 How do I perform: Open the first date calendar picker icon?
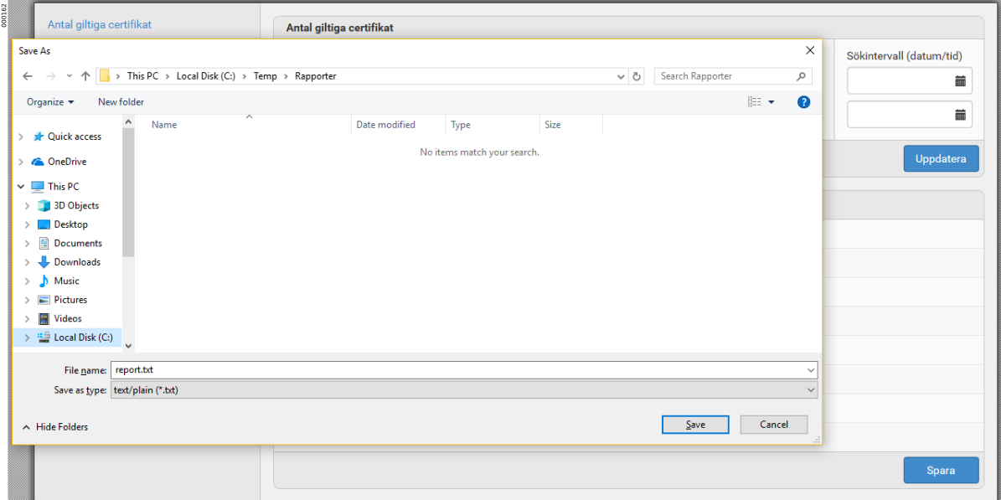960,81
